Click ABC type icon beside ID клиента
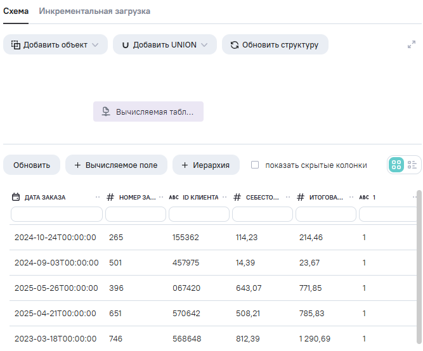Screen dimensions: 423x351 [x=174, y=197]
